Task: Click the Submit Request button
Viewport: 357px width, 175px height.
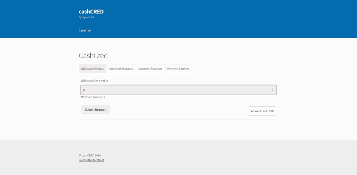Action: (x=95, y=110)
